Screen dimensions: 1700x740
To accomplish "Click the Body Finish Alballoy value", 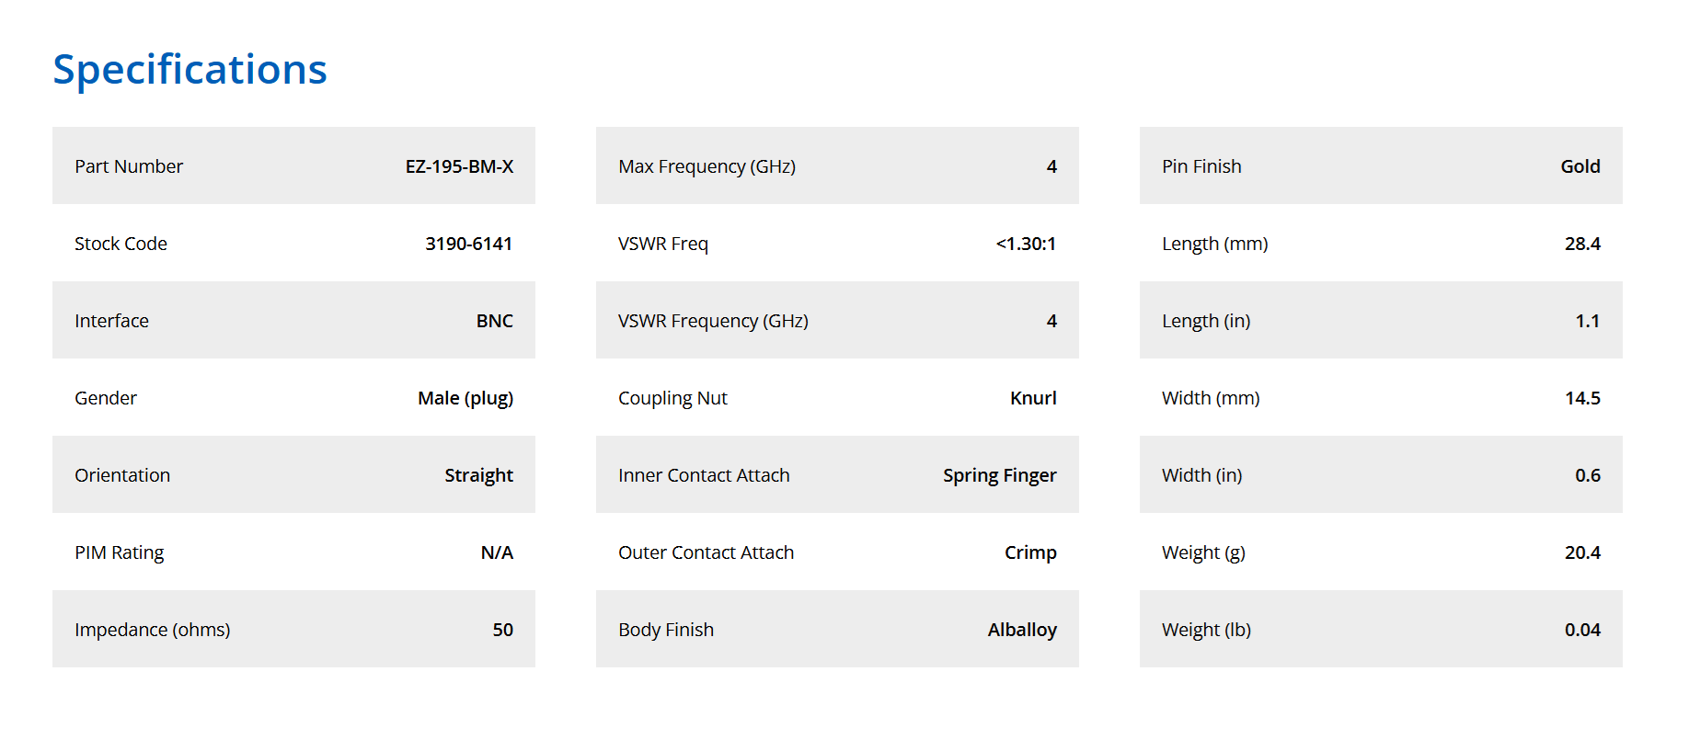I will click(1022, 630).
